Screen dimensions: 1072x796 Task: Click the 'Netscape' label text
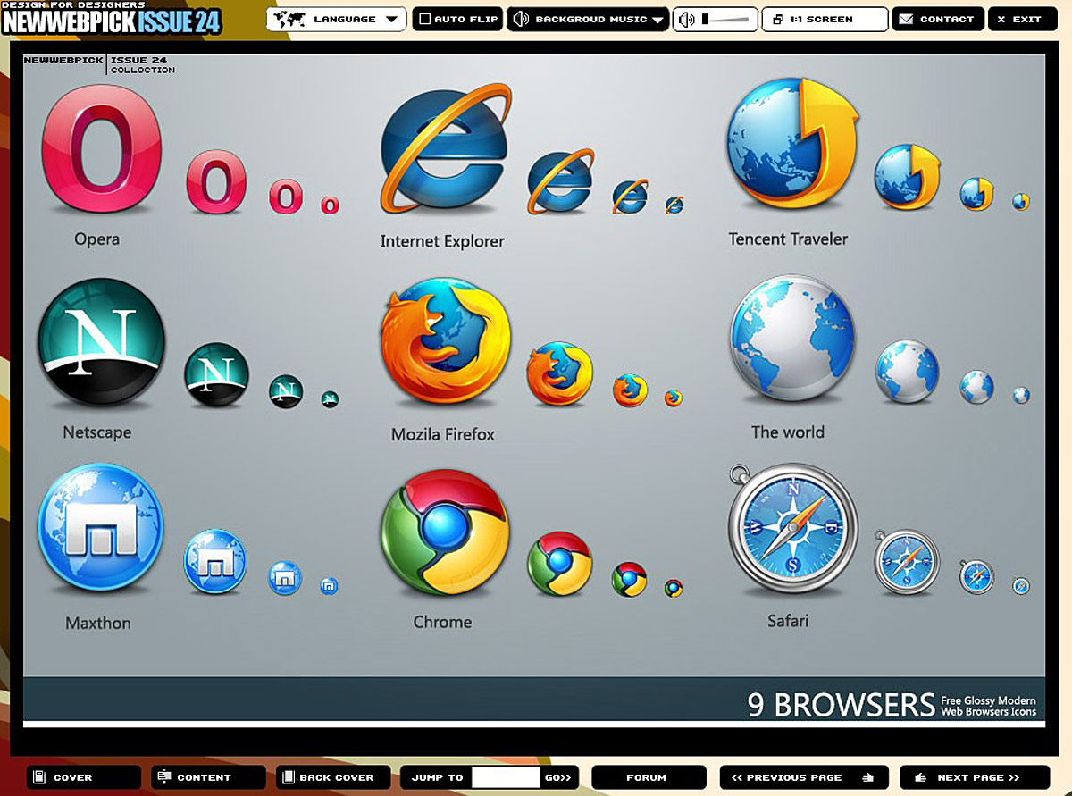tap(96, 432)
